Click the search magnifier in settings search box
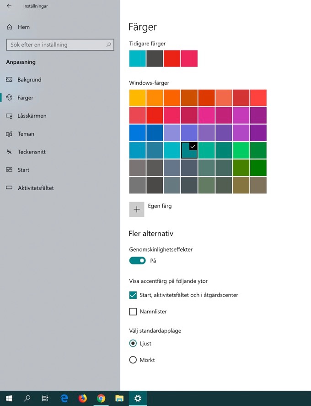311x406 pixels. 108,45
